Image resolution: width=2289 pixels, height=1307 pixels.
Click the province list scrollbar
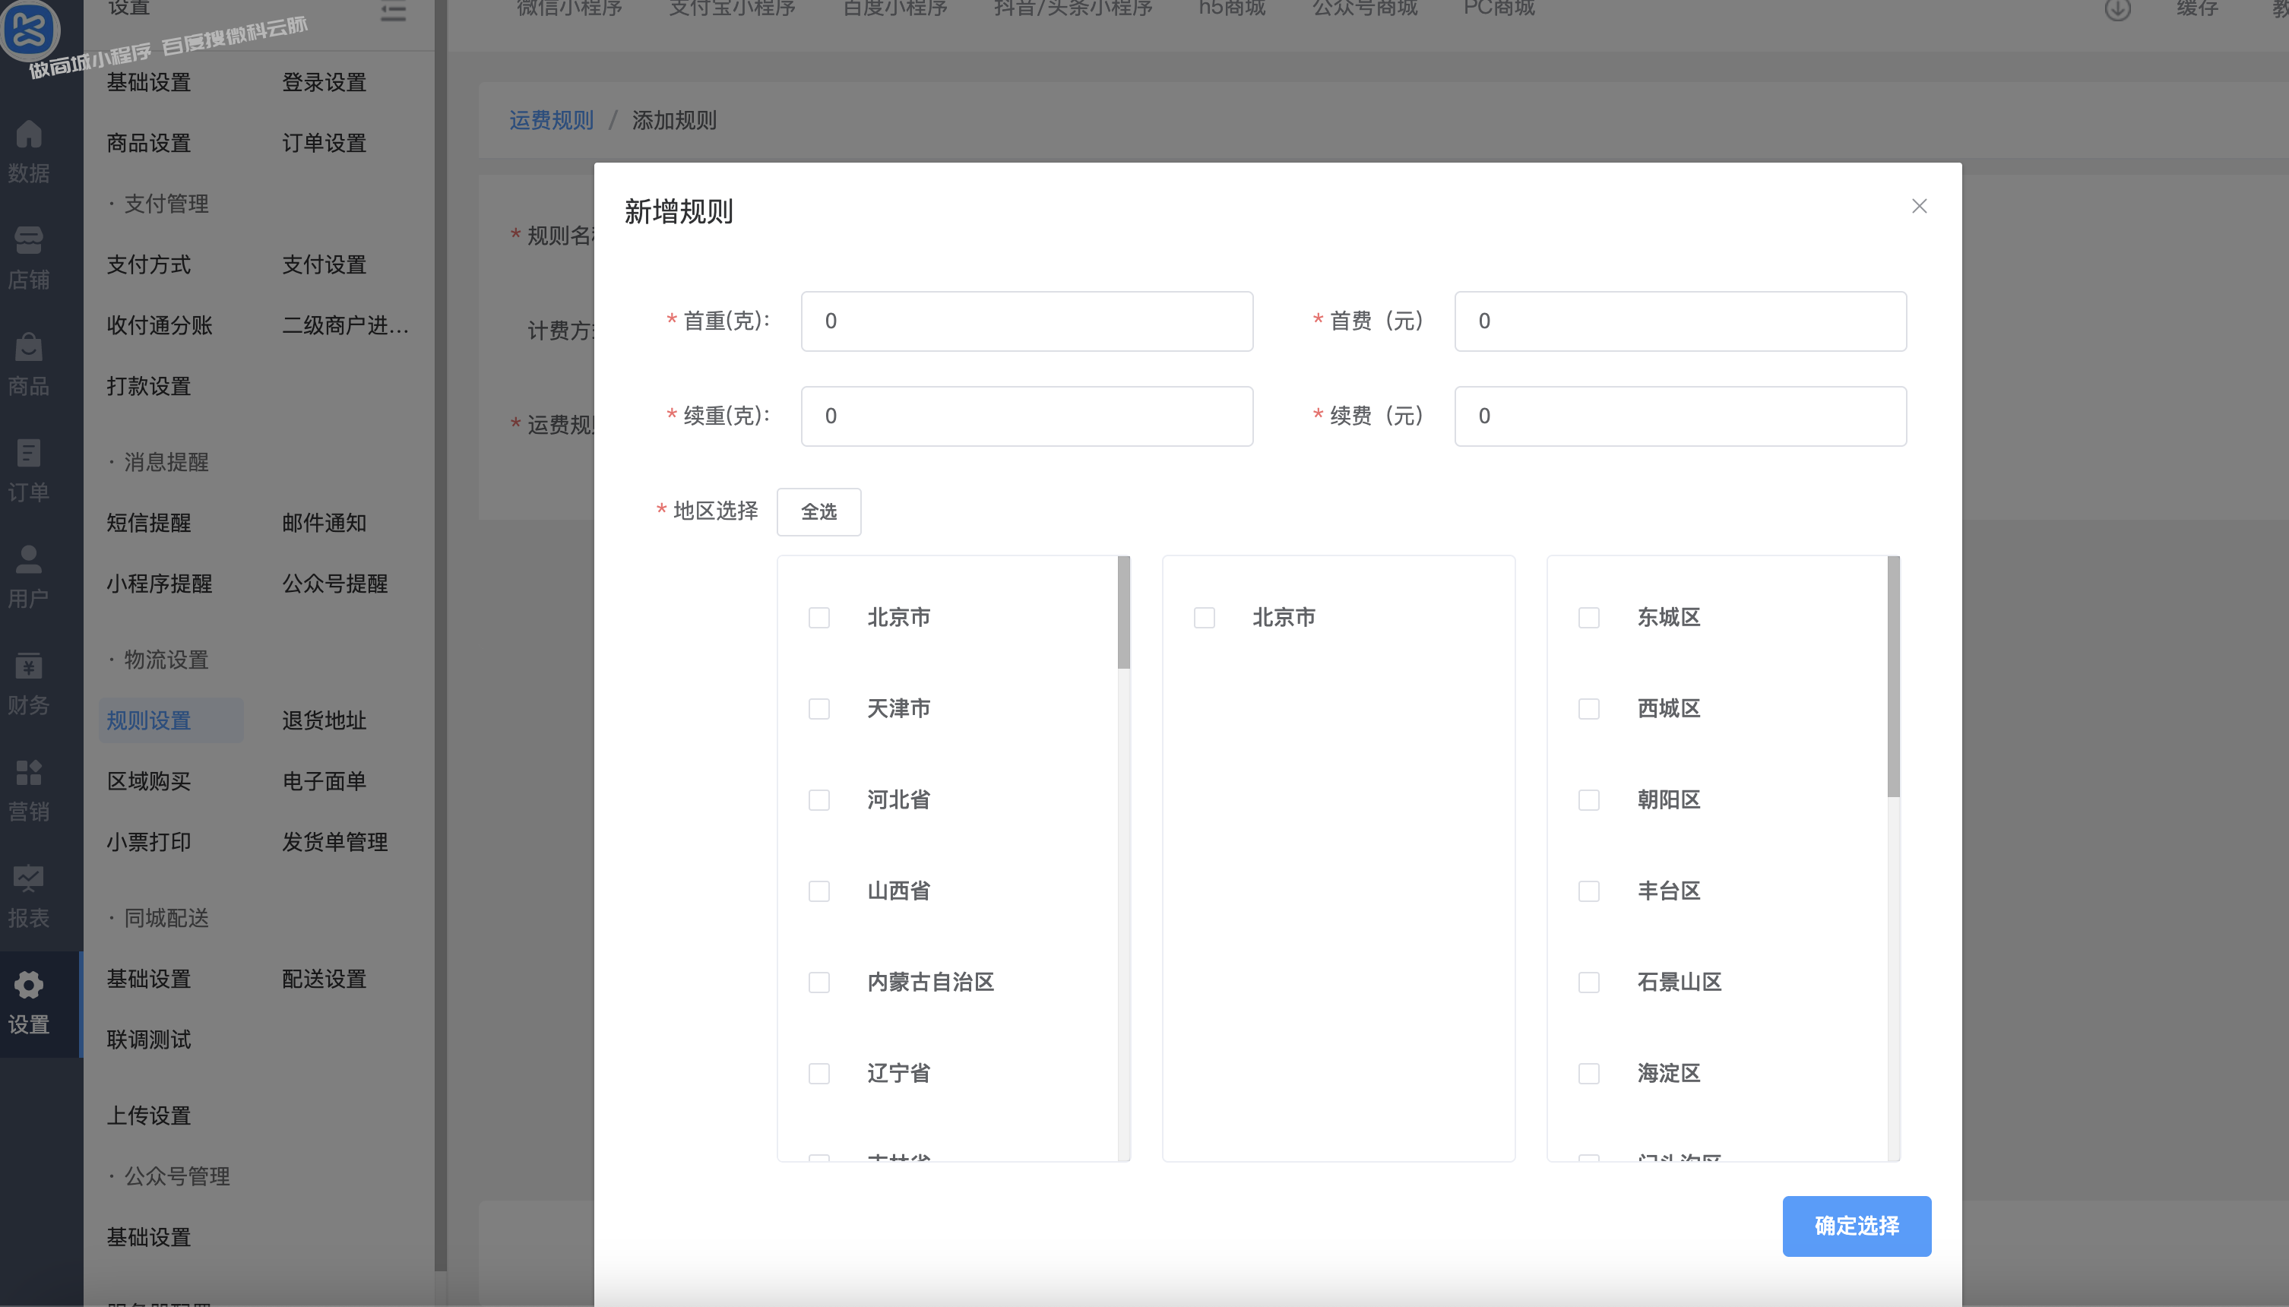click(1124, 612)
